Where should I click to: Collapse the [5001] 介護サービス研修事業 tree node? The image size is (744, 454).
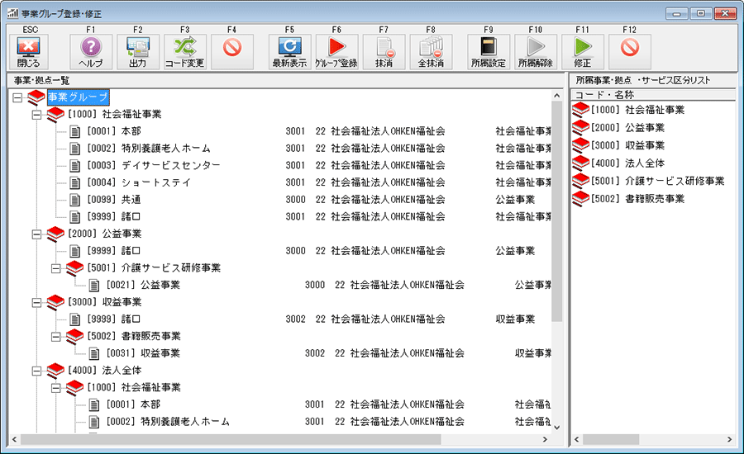(56, 268)
